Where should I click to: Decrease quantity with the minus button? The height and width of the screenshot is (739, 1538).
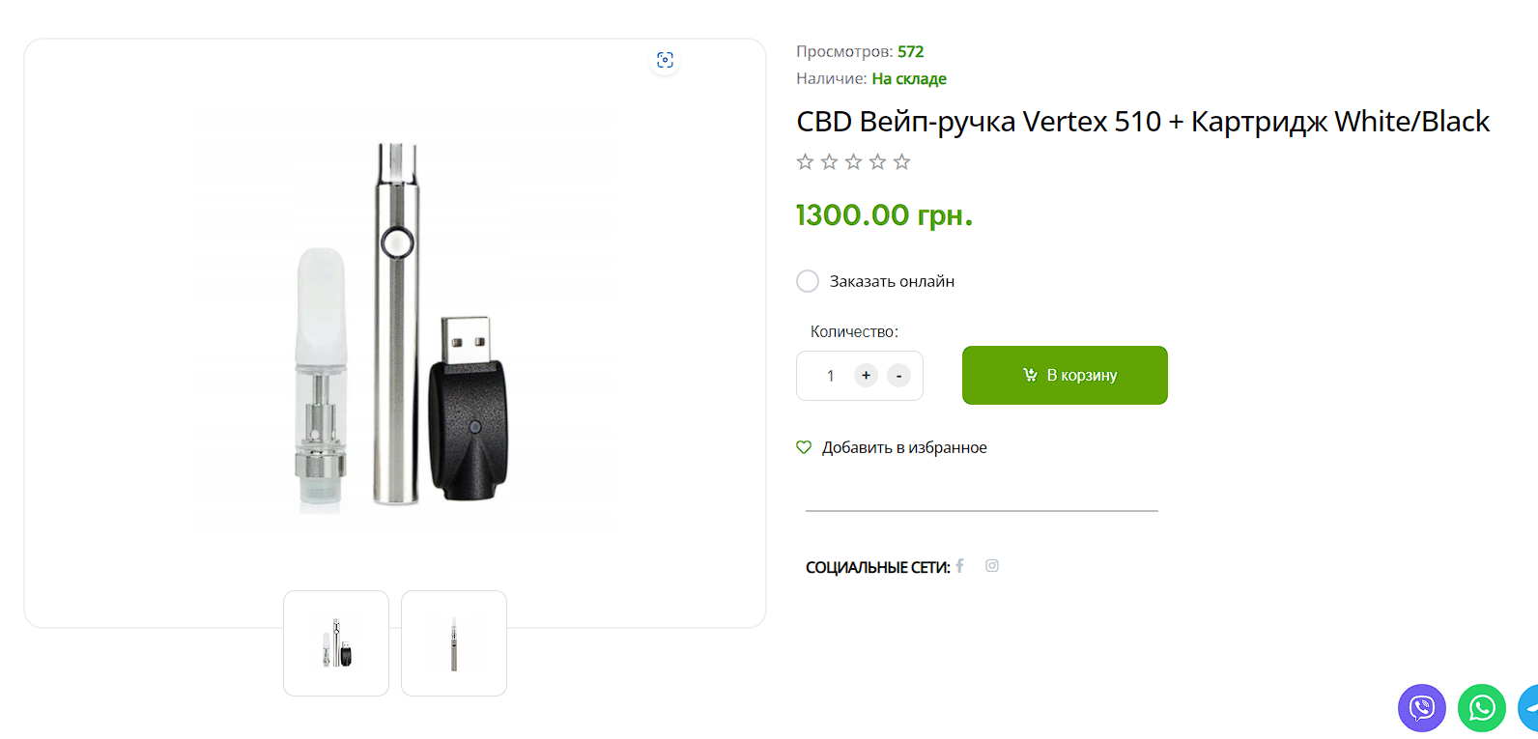click(x=898, y=376)
